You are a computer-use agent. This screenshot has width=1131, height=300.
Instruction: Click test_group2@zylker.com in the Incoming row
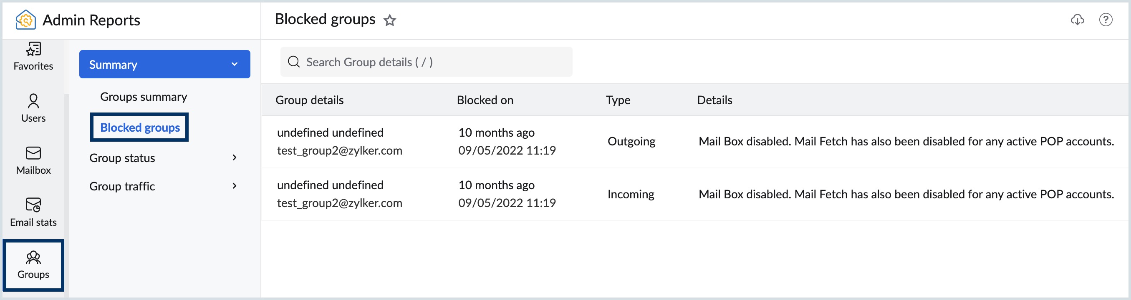[339, 203]
